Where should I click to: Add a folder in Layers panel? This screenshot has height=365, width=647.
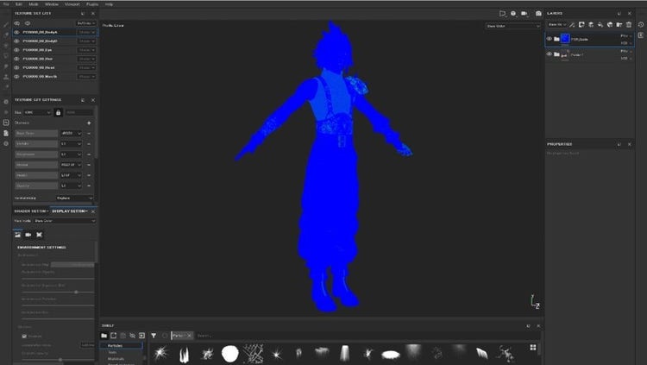(619, 25)
